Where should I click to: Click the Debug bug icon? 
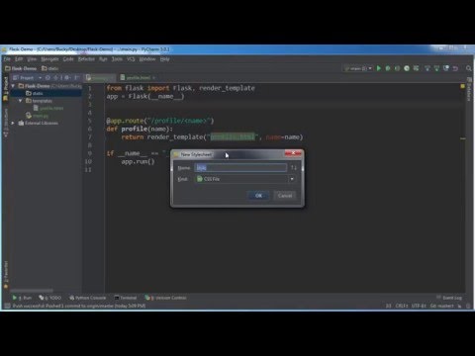(x=388, y=68)
